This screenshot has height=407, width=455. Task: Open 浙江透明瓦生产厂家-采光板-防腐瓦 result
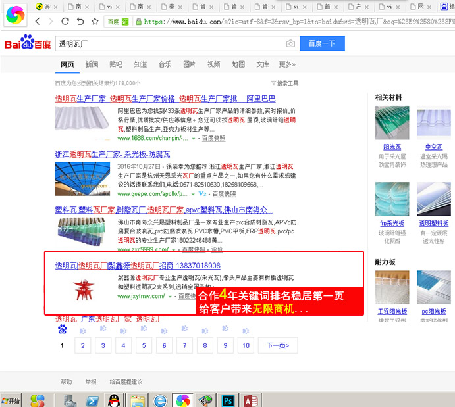click(113, 154)
